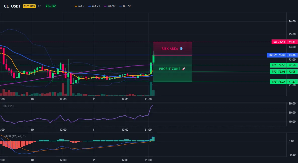Click the latest green MACD histogram bar
Viewport: 298px width, 163px height.
tap(153, 139)
